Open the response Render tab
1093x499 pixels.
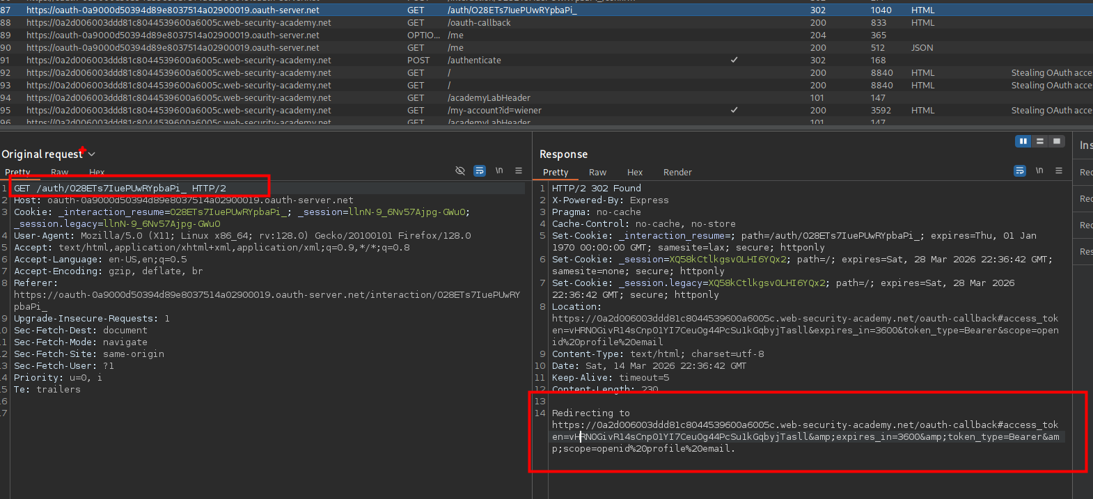pos(677,173)
